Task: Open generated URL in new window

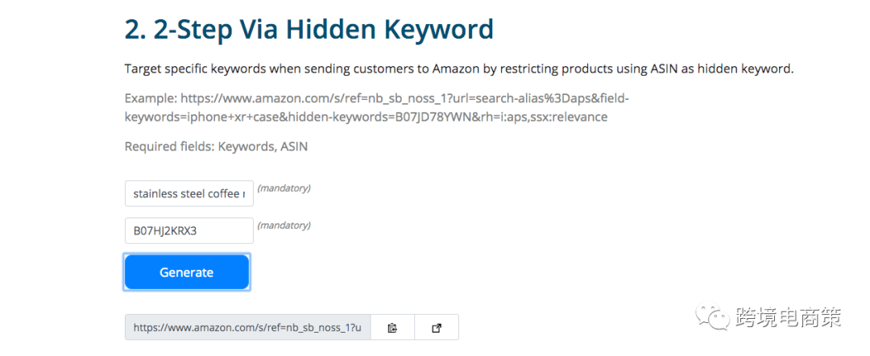Action: coord(437,328)
